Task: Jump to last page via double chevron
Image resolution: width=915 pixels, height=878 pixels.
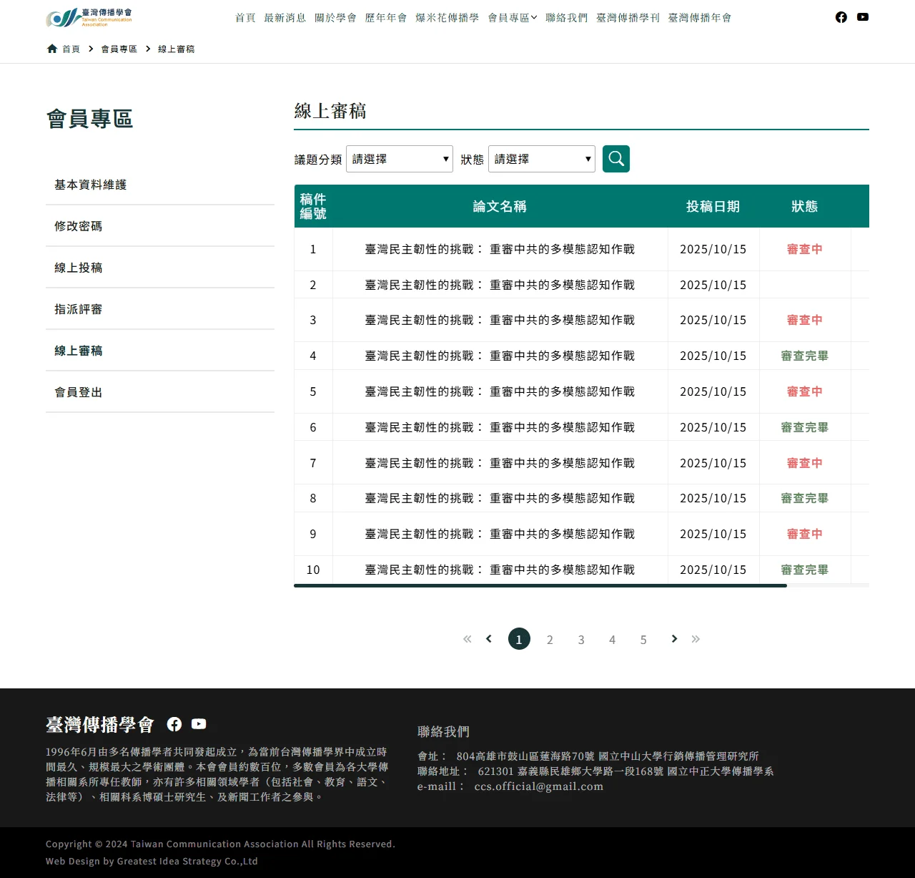Action: coord(695,638)
